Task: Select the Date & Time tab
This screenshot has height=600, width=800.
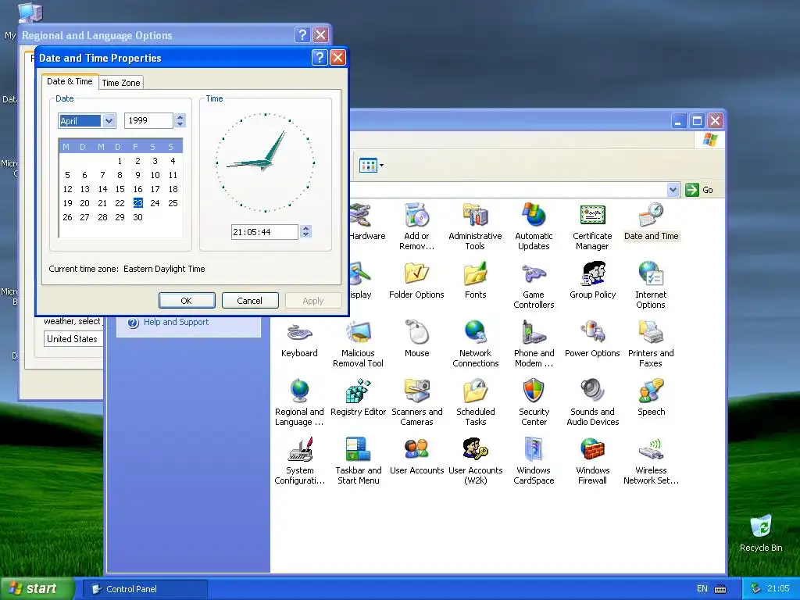Action: 70,81
